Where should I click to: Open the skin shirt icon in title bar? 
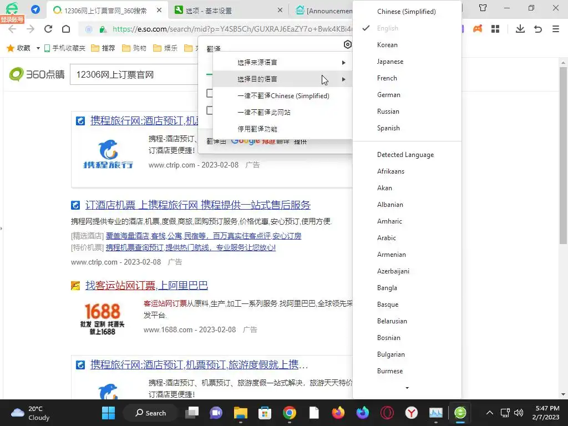point(483,8)
